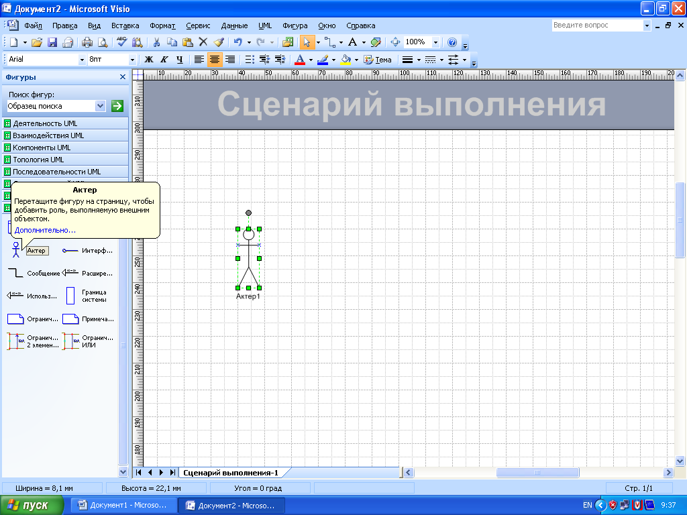Viewport: 687px width, 515px height.
Task: Create a new document with the New icon
Action: point(13,42)
